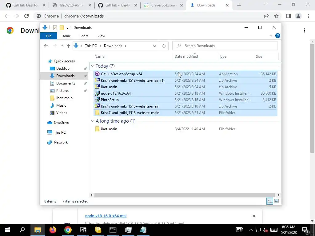Navigate back in File Explorer
315x236 pixels.
(46, 46)
